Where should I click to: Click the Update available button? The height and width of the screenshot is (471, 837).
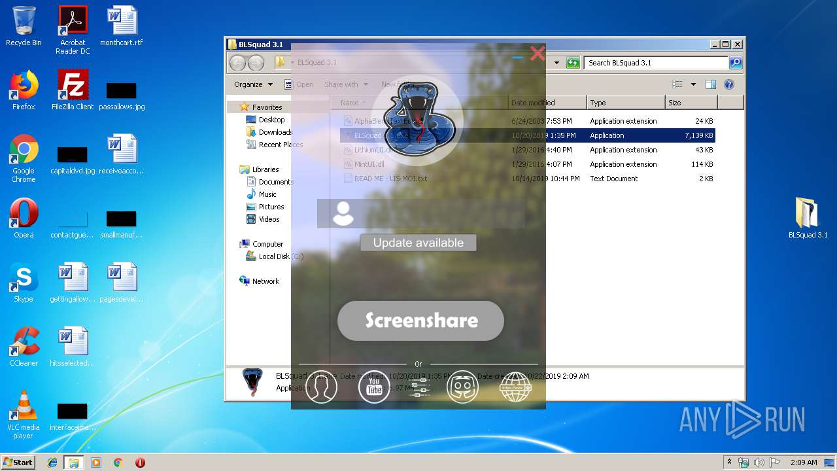tap(418, 243)
